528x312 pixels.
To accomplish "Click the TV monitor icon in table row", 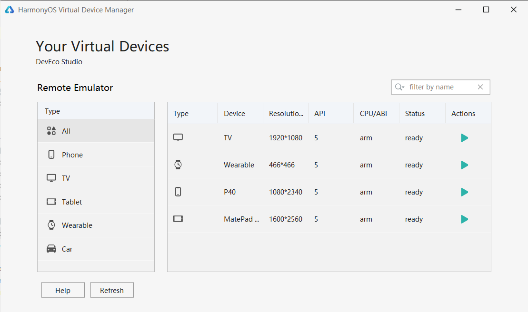I will (x=178, y=137).
